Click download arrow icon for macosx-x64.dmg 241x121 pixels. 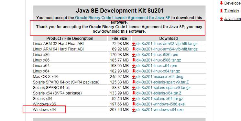(134, 77)
